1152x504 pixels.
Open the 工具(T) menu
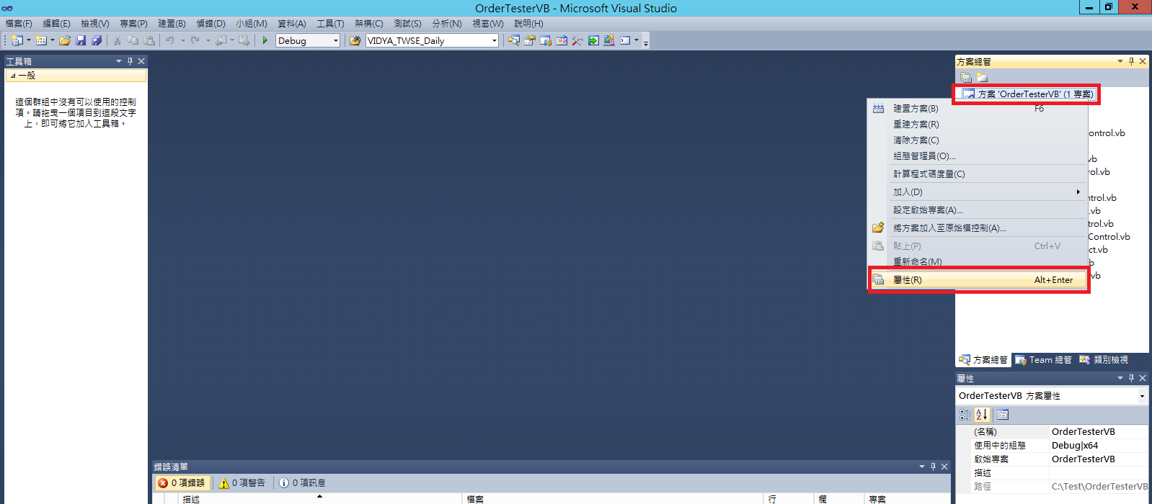click(331, 24)
